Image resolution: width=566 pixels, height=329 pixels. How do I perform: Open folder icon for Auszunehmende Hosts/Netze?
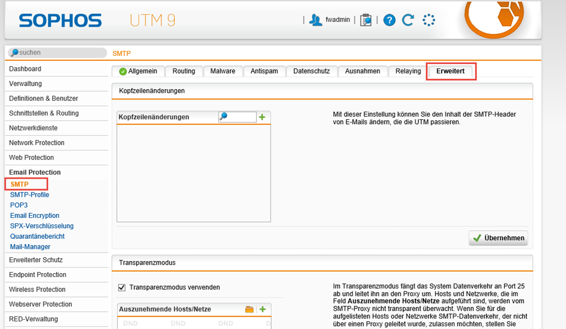[250, 310]
